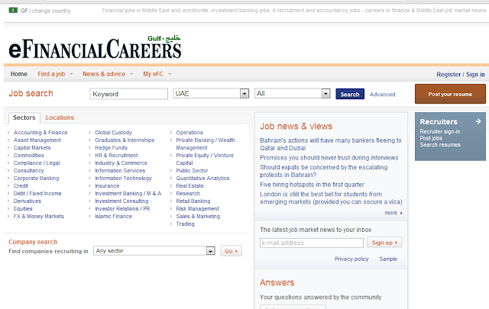This screenshot has height=309, width=489.
Task: Go to the Home menu item
Action: 19,74
